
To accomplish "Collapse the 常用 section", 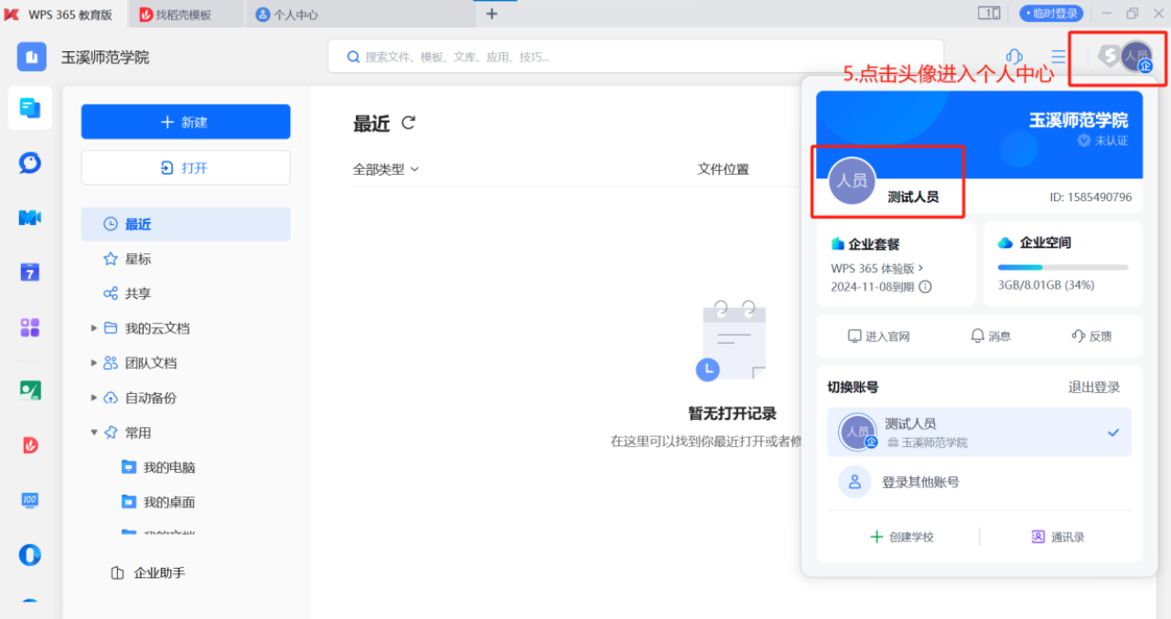I will tap(93, 432).
